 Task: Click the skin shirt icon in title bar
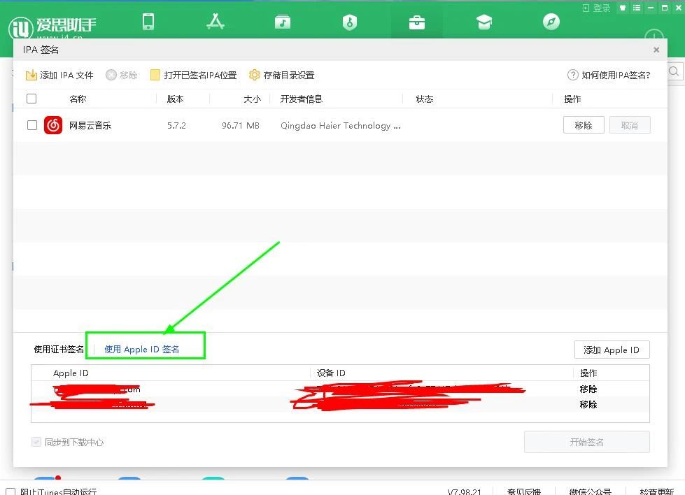623,8
